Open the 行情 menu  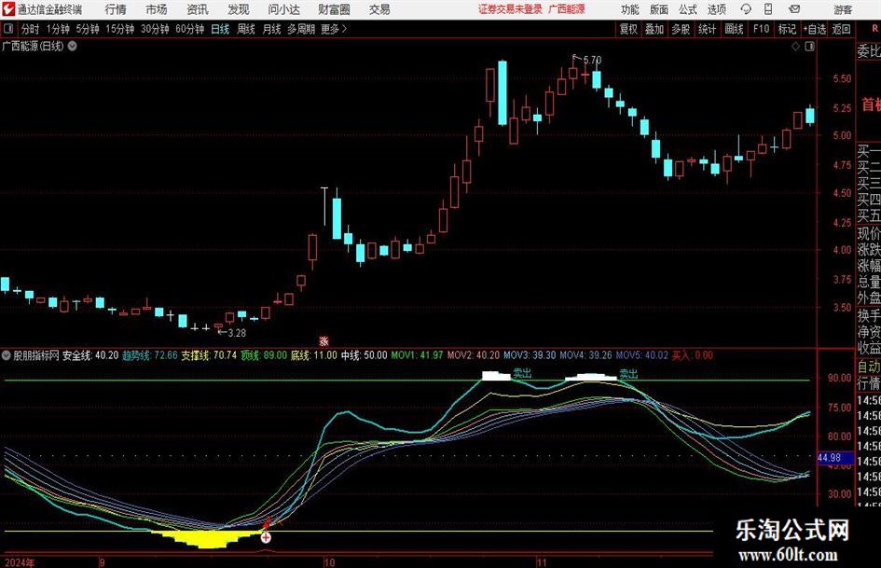click(116, 9)
